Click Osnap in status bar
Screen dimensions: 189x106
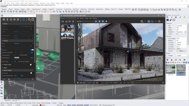point(74,105)
